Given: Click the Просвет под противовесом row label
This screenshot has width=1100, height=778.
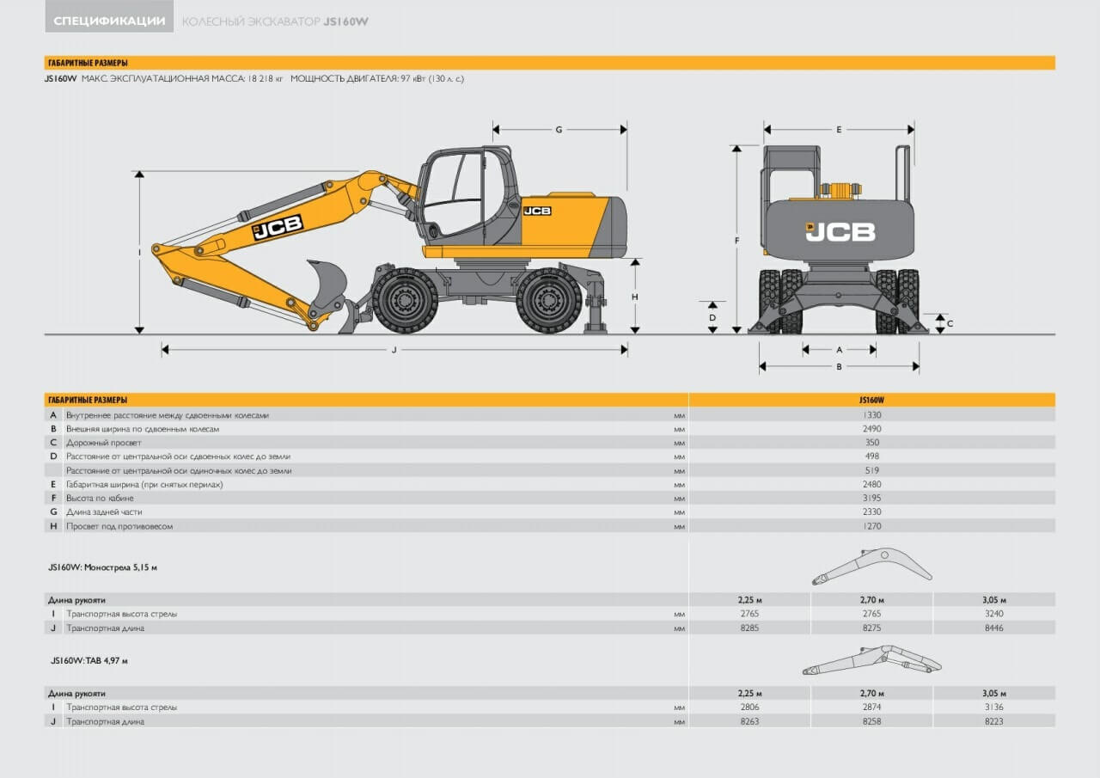Looking at the screenshot, I should click(119, 526).
